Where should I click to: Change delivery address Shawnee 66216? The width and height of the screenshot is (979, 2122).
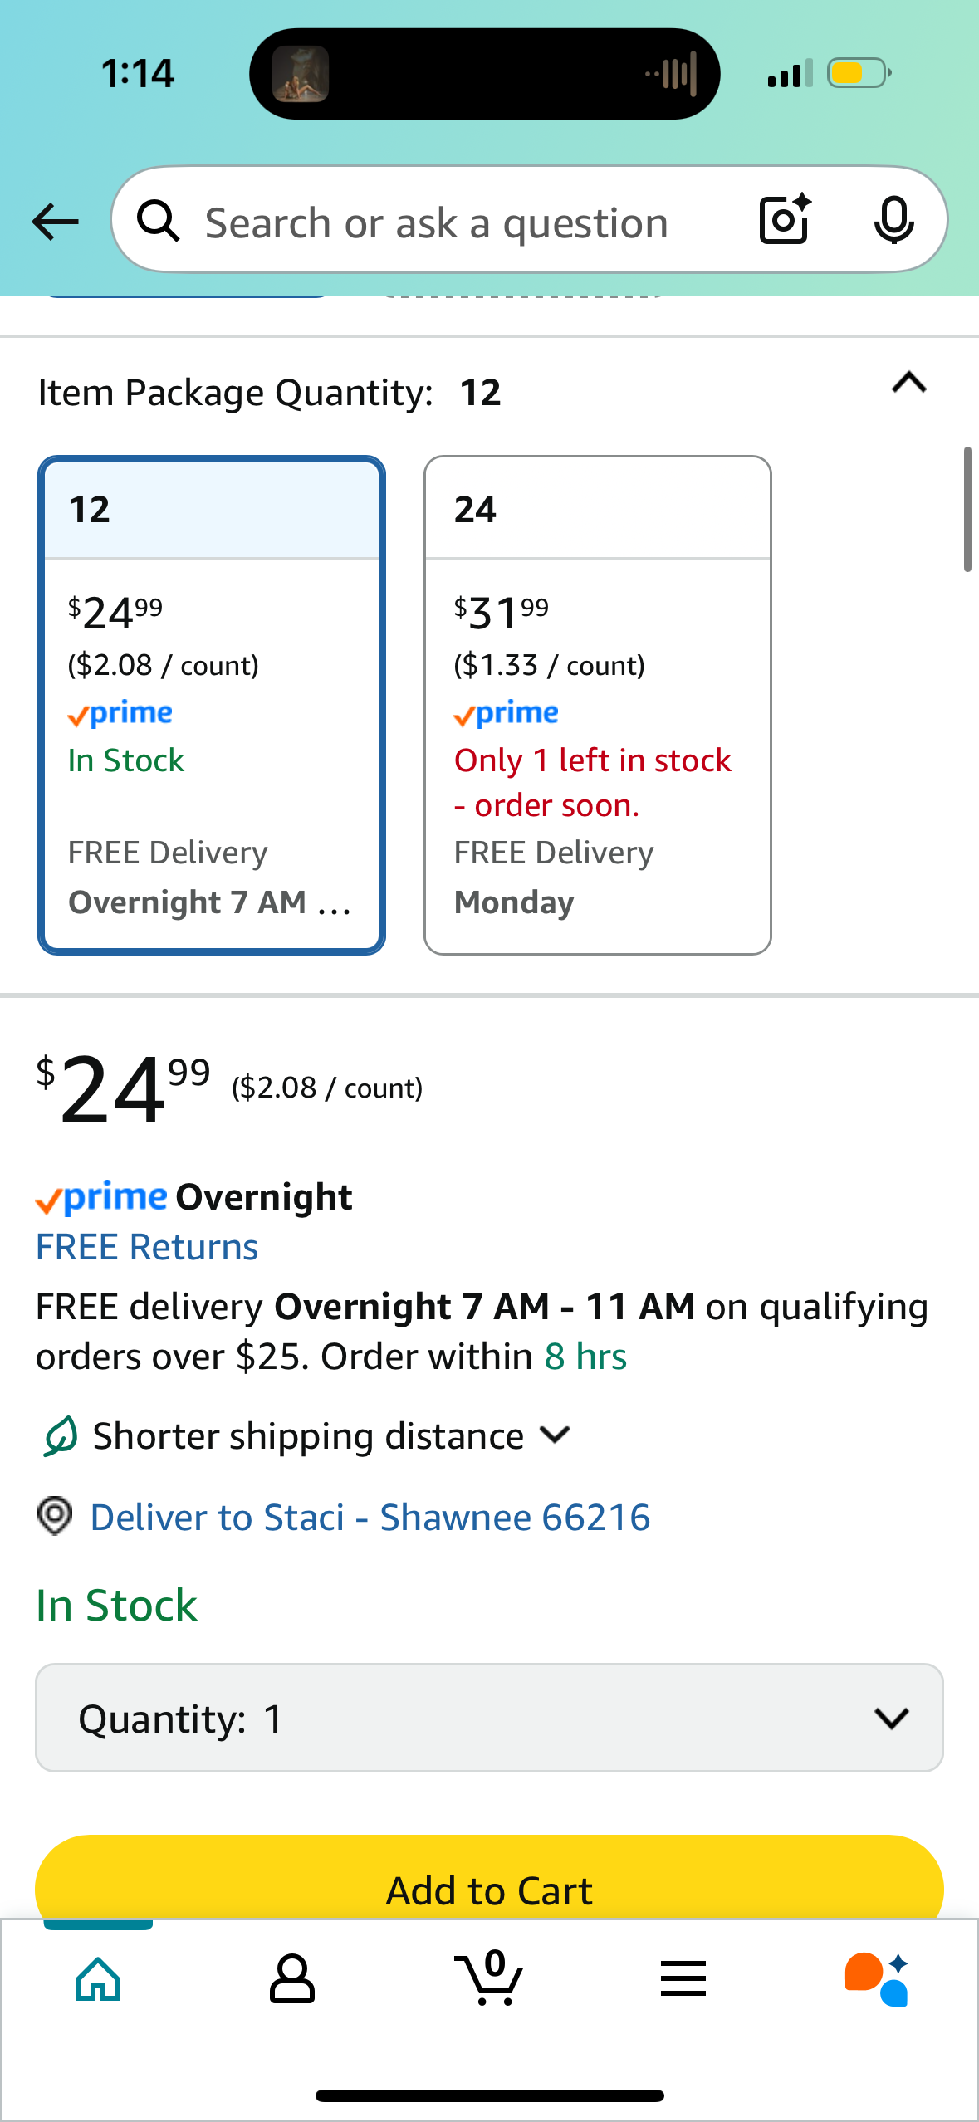370,1517
